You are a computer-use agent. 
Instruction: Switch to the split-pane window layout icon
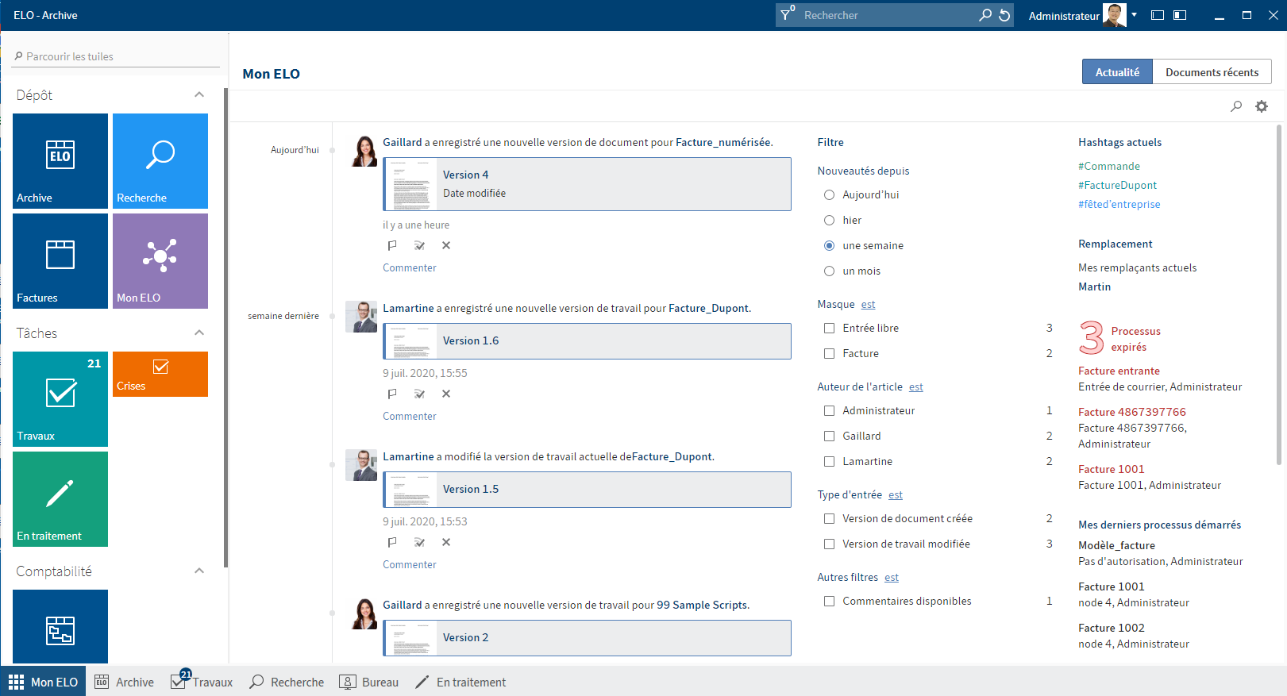1180,15
